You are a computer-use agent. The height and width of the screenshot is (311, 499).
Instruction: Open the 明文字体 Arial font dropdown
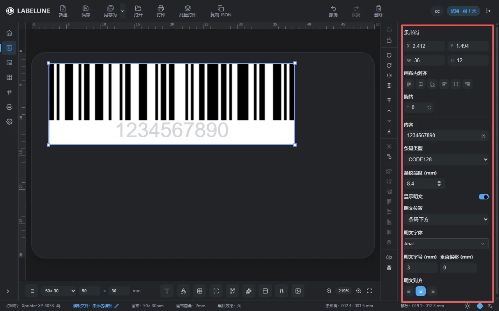tap(446, 244)
